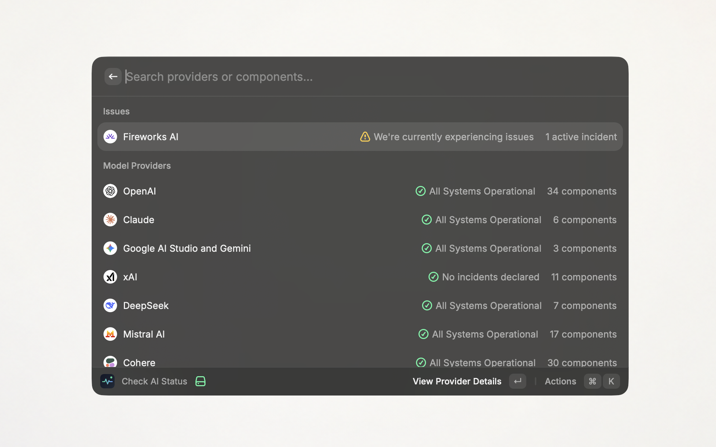This screenshot has width=716, height=447.
Task: Click the green checkmark in Cohere row
Action: click(421, 362)
